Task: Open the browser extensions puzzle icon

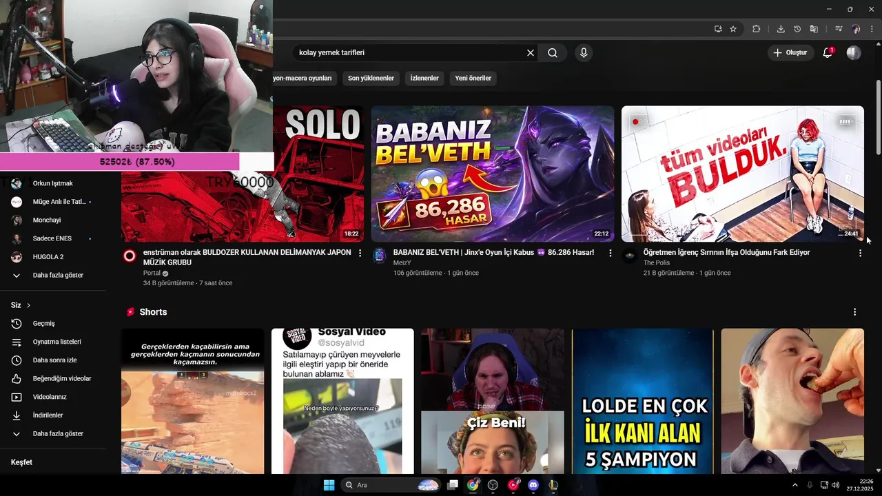Action: [x=756, y=29]
